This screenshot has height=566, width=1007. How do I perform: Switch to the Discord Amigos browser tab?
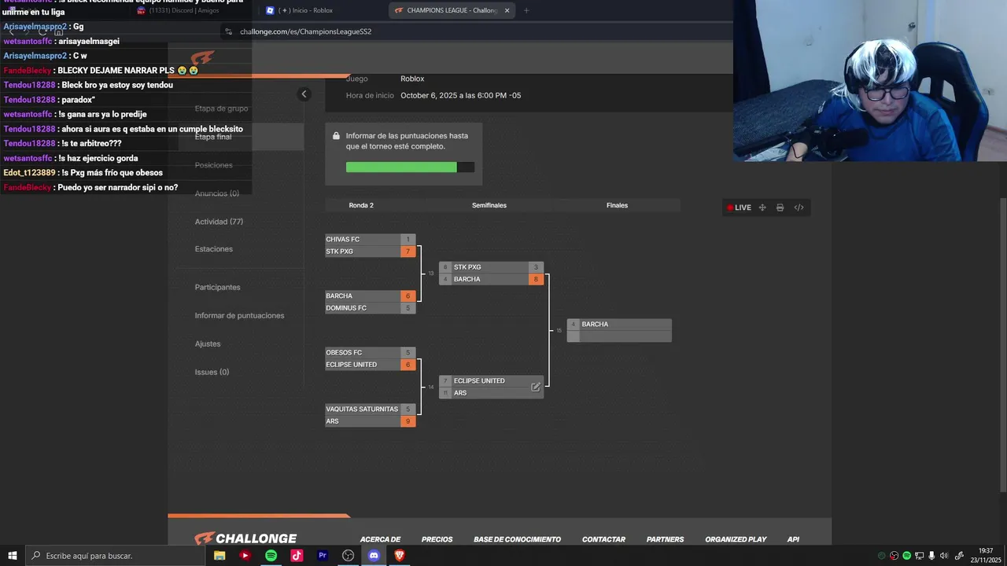pos(189,10)
